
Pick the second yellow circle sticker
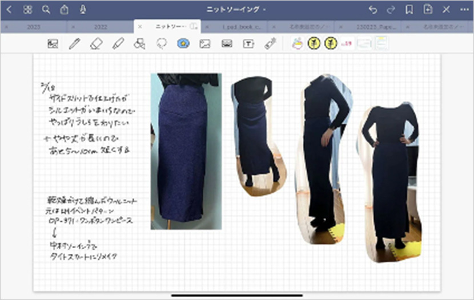click(x=331, y=43)
